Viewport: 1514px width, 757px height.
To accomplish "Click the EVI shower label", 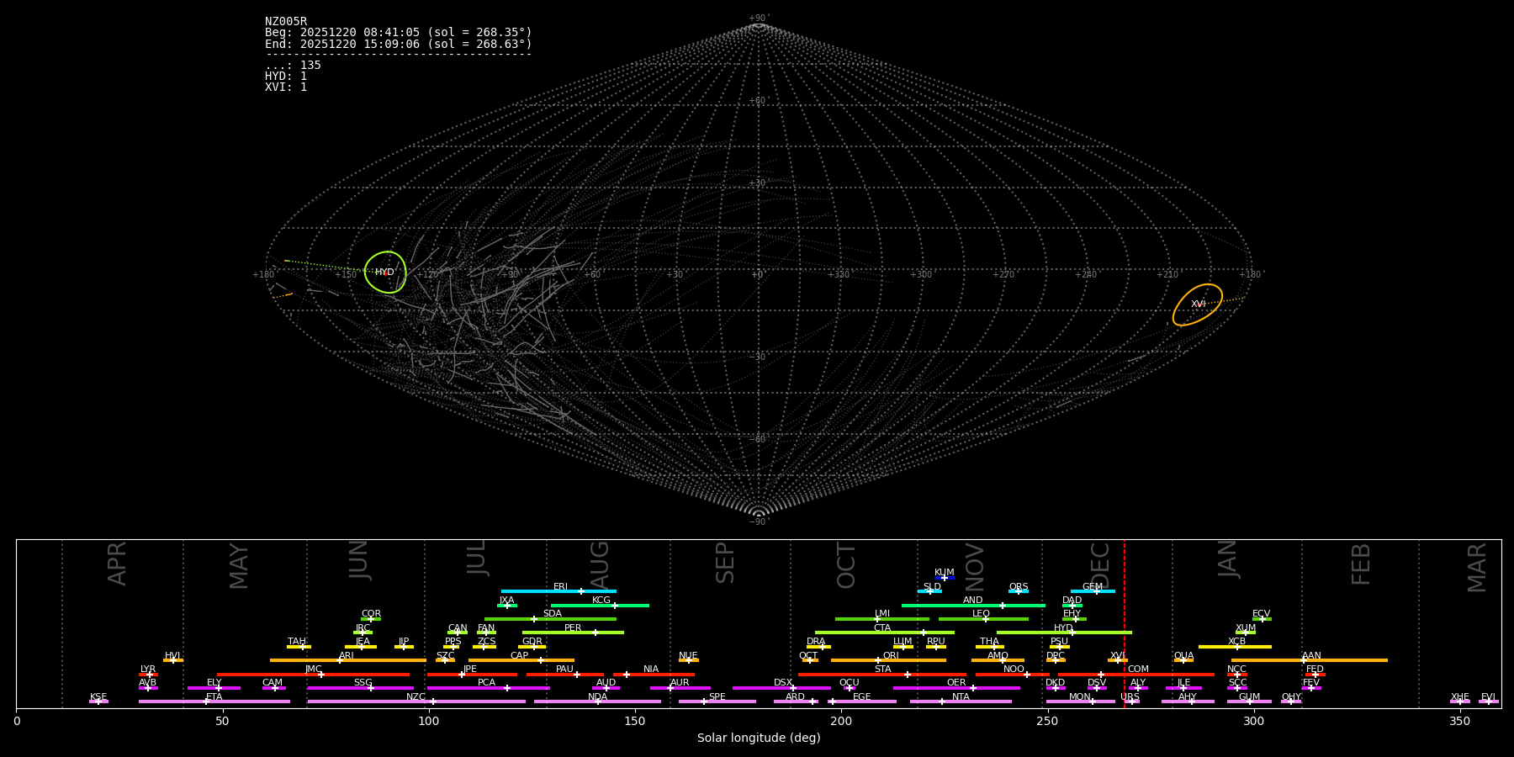I will [1489, 697].
